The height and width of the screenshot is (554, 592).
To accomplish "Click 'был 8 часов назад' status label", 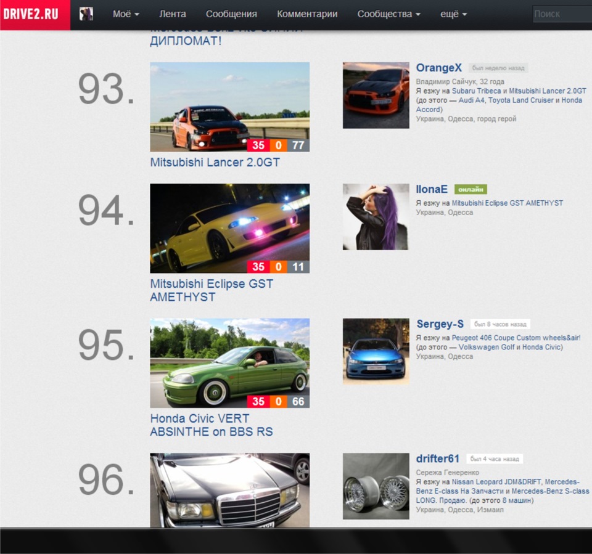I will (x=500, y=324).
